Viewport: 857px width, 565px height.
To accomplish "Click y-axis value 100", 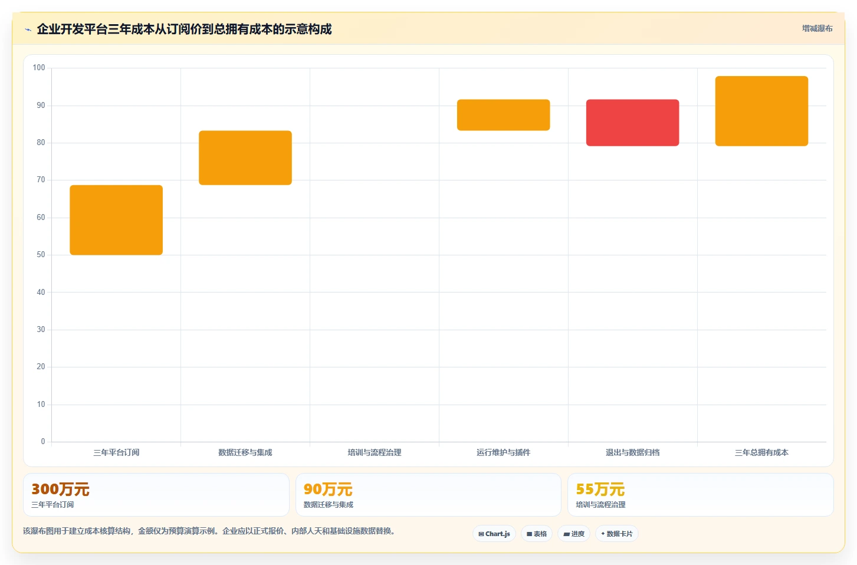I will (39, 68).
